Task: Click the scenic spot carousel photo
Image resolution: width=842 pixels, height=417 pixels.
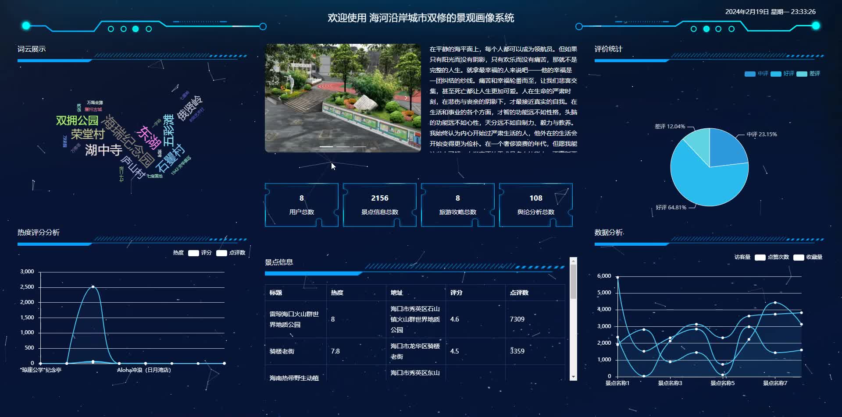Action: click(x=343, y=98)
